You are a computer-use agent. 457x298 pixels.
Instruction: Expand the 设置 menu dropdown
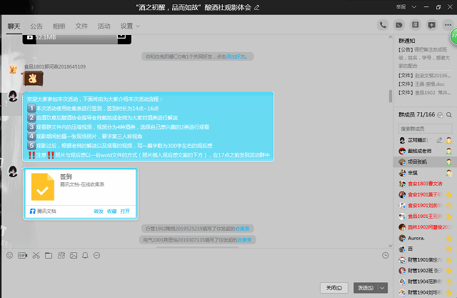[x=138, y=26]
